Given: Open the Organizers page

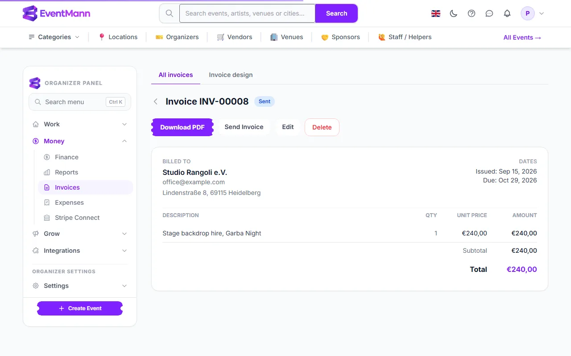Looking at the screenshot, I should [x=177, y=37].
